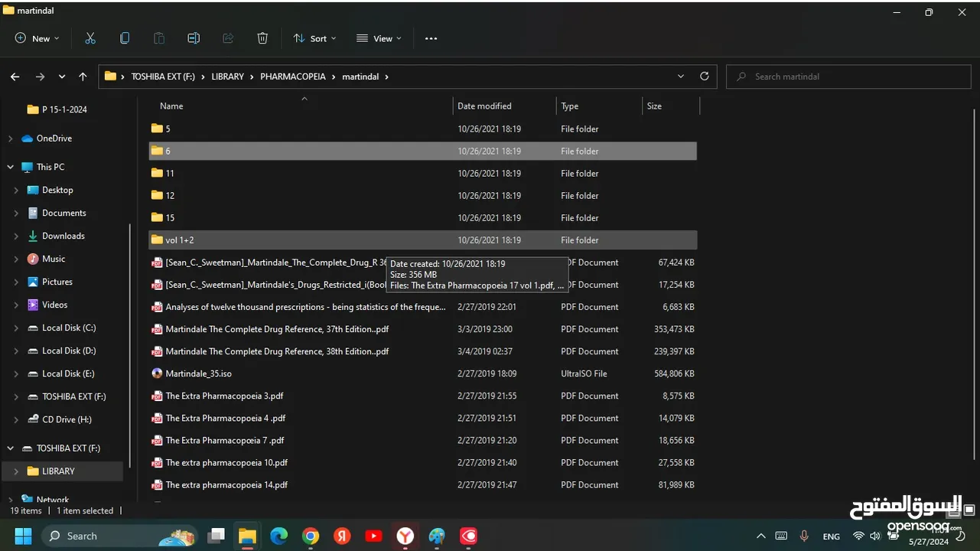
Task: Select Music in navigation pane
Action: coord(54,259)
